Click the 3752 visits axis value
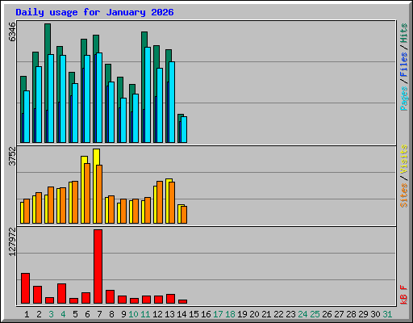This screenshot has height=323, width=413. [12, 156]
